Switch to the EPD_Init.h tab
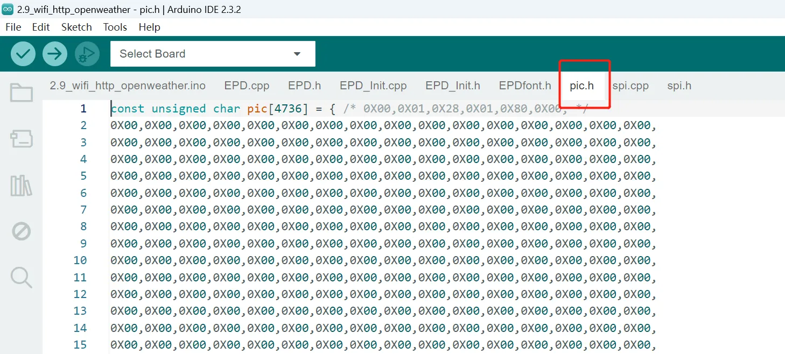This screenshot has width=785, height=354. coord(452,86)
